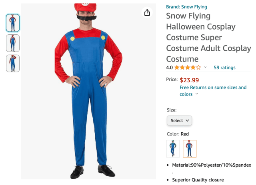Open the Brand: Snow Flying link
The width and height of the screenshot is (256, 185).
(186, 7)
